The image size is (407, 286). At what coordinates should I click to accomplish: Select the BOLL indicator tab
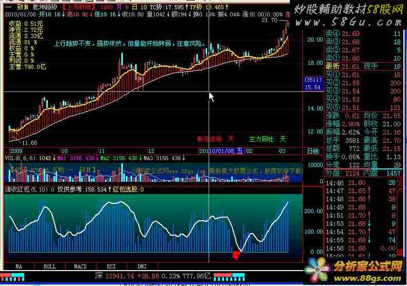[49, 266]
